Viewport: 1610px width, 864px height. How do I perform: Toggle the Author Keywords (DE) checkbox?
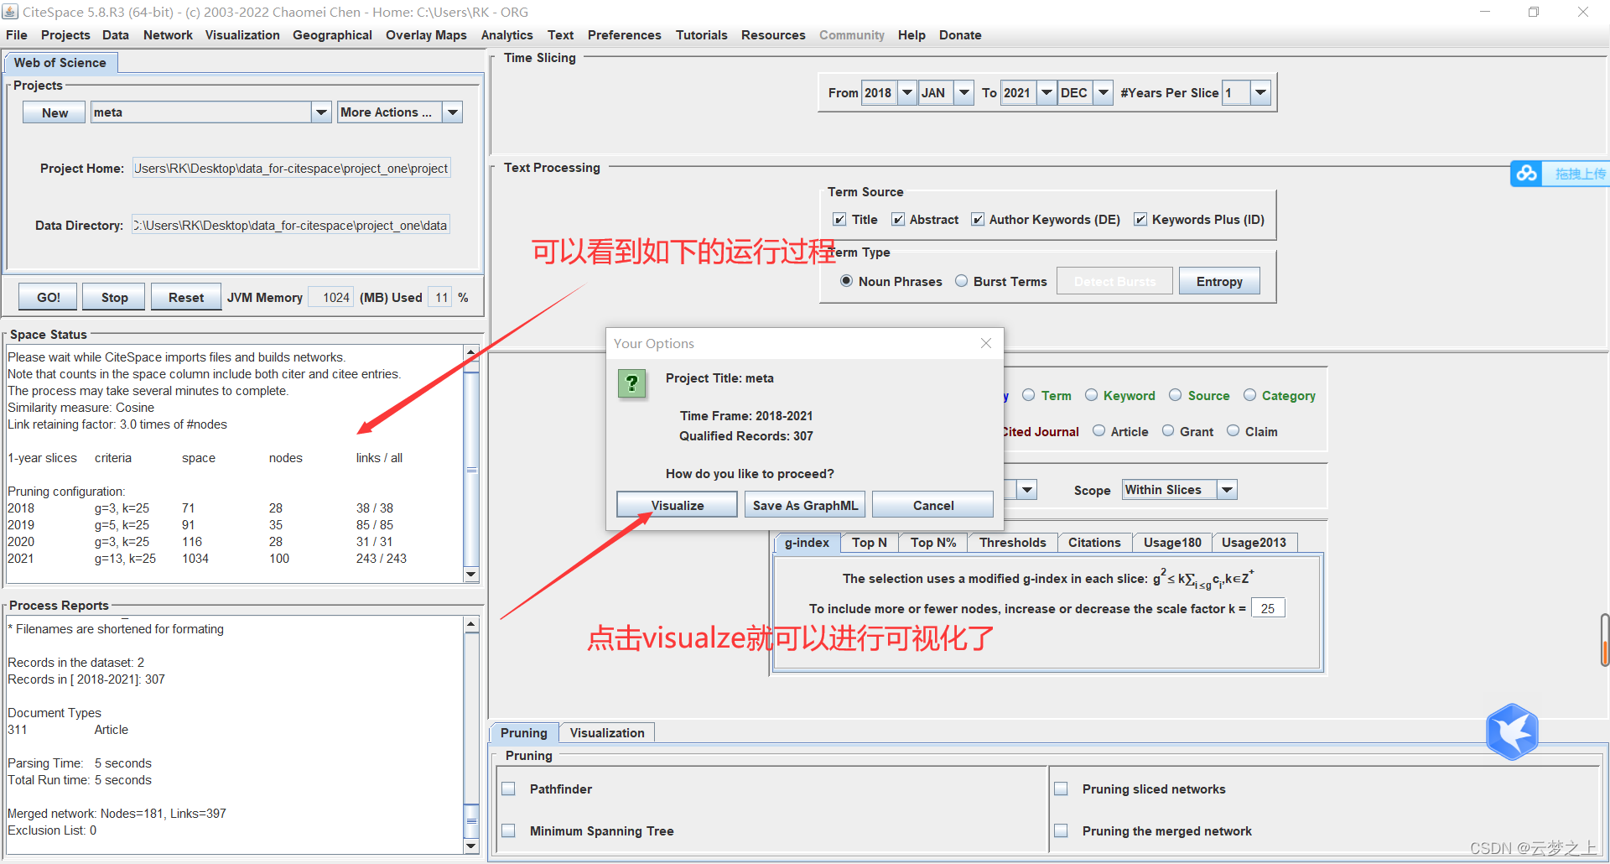978,219
